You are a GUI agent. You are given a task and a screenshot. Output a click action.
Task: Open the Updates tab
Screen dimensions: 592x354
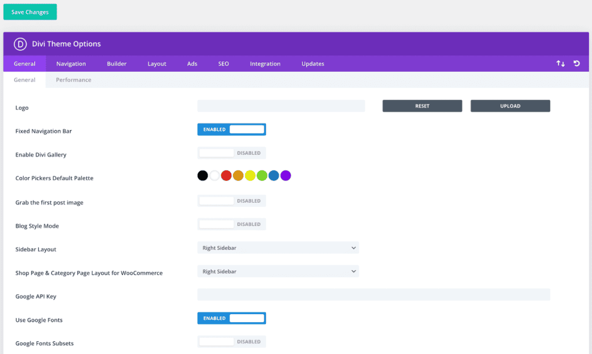tap(313, 64)
